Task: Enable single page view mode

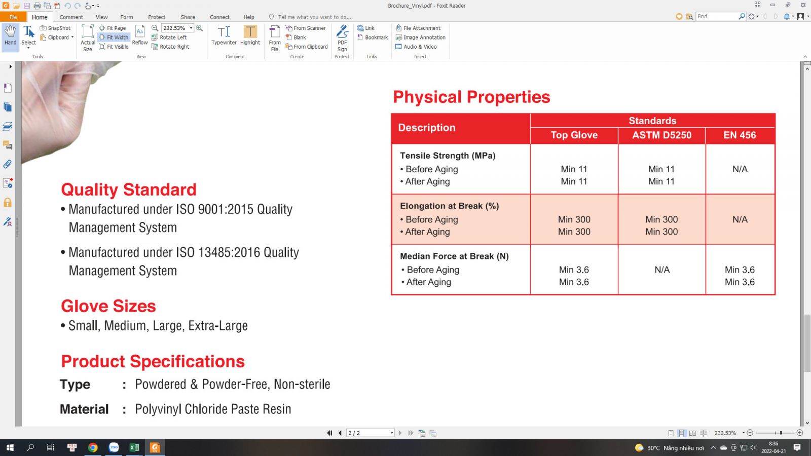Action: [671, 433]
